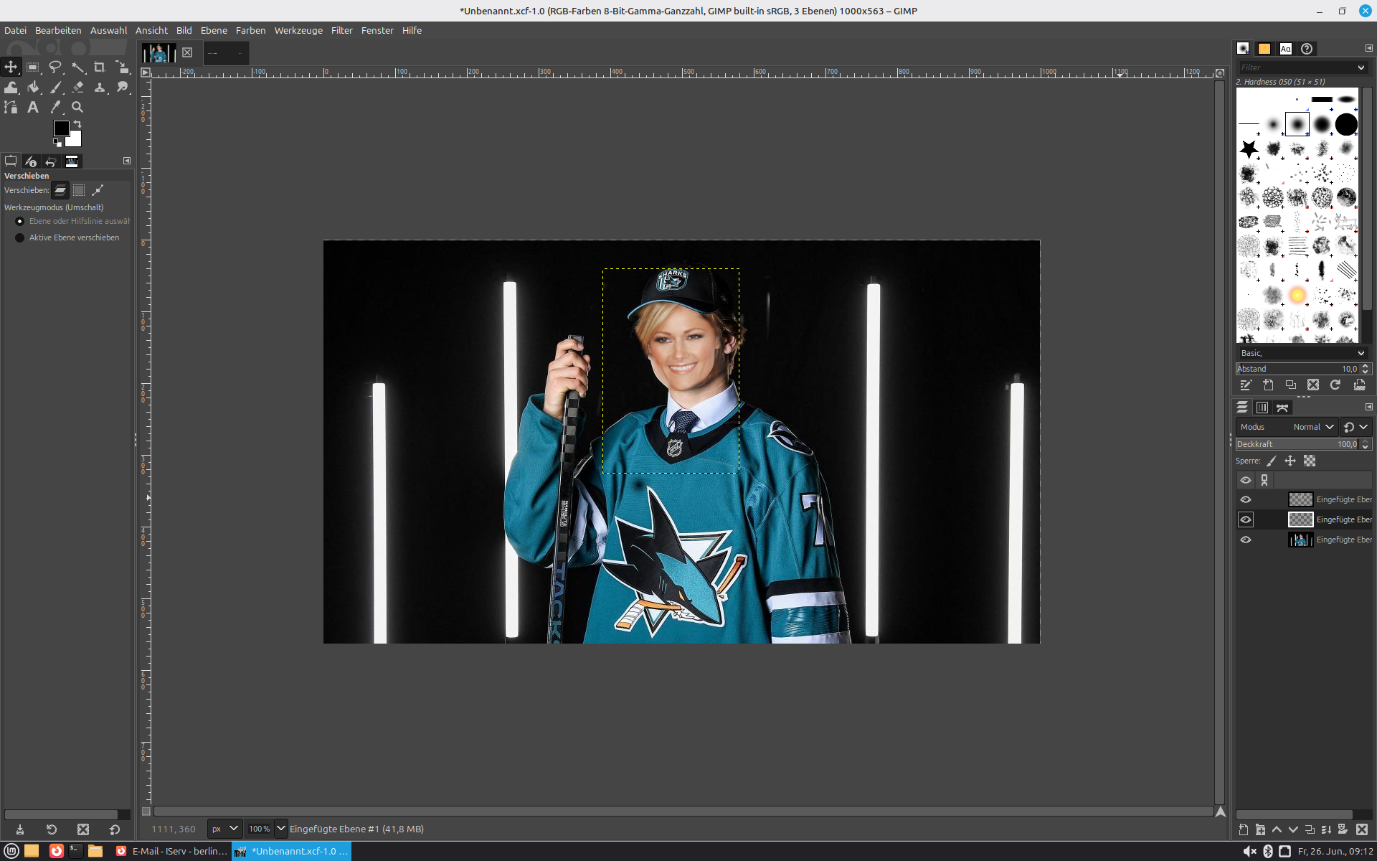Screen dimensions: 1377x861
Task: Click the white background color swatch
Action: (x=75, y=140)
